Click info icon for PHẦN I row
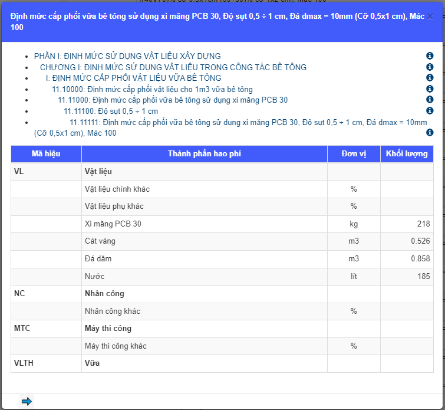The image size is (445, 410). point(430,55)
